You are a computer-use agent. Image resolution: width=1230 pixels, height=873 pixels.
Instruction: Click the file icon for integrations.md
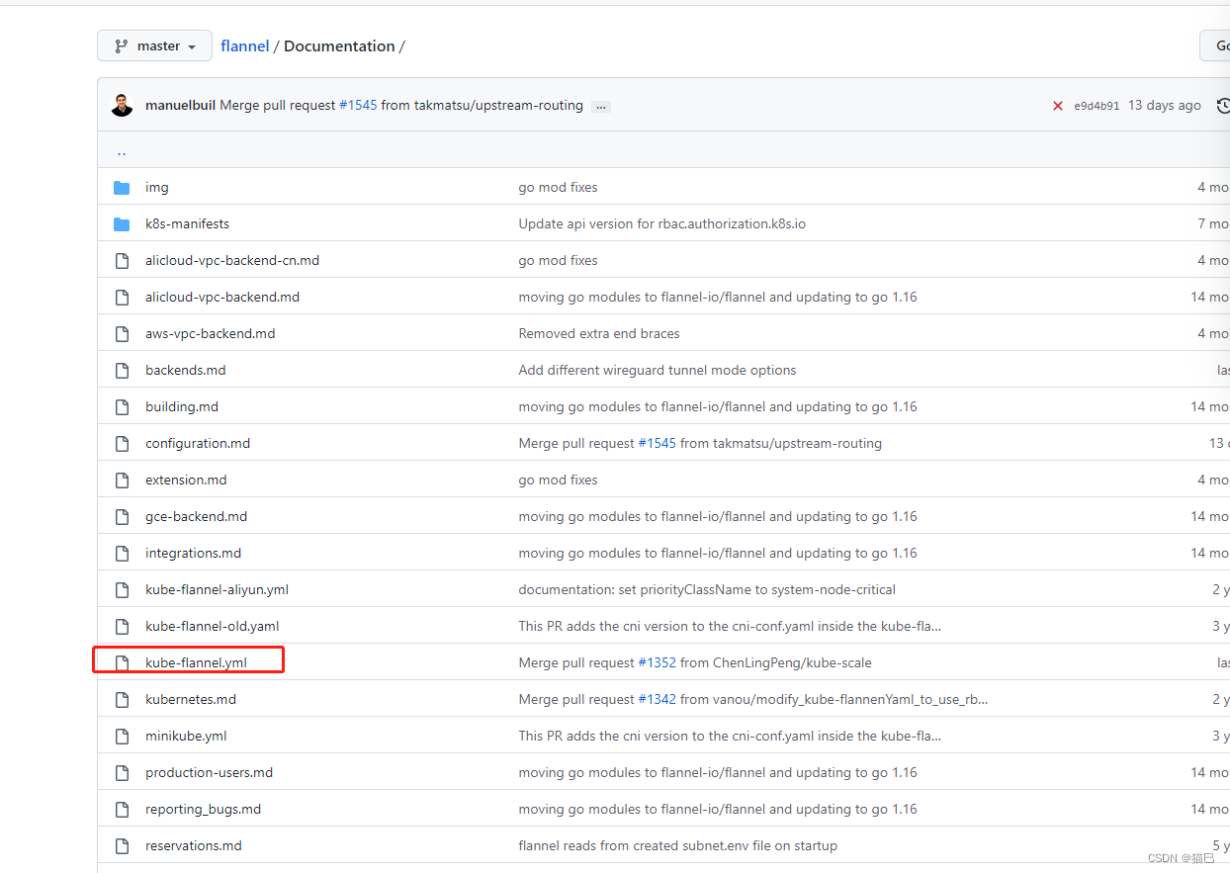[x=122, y=553]
